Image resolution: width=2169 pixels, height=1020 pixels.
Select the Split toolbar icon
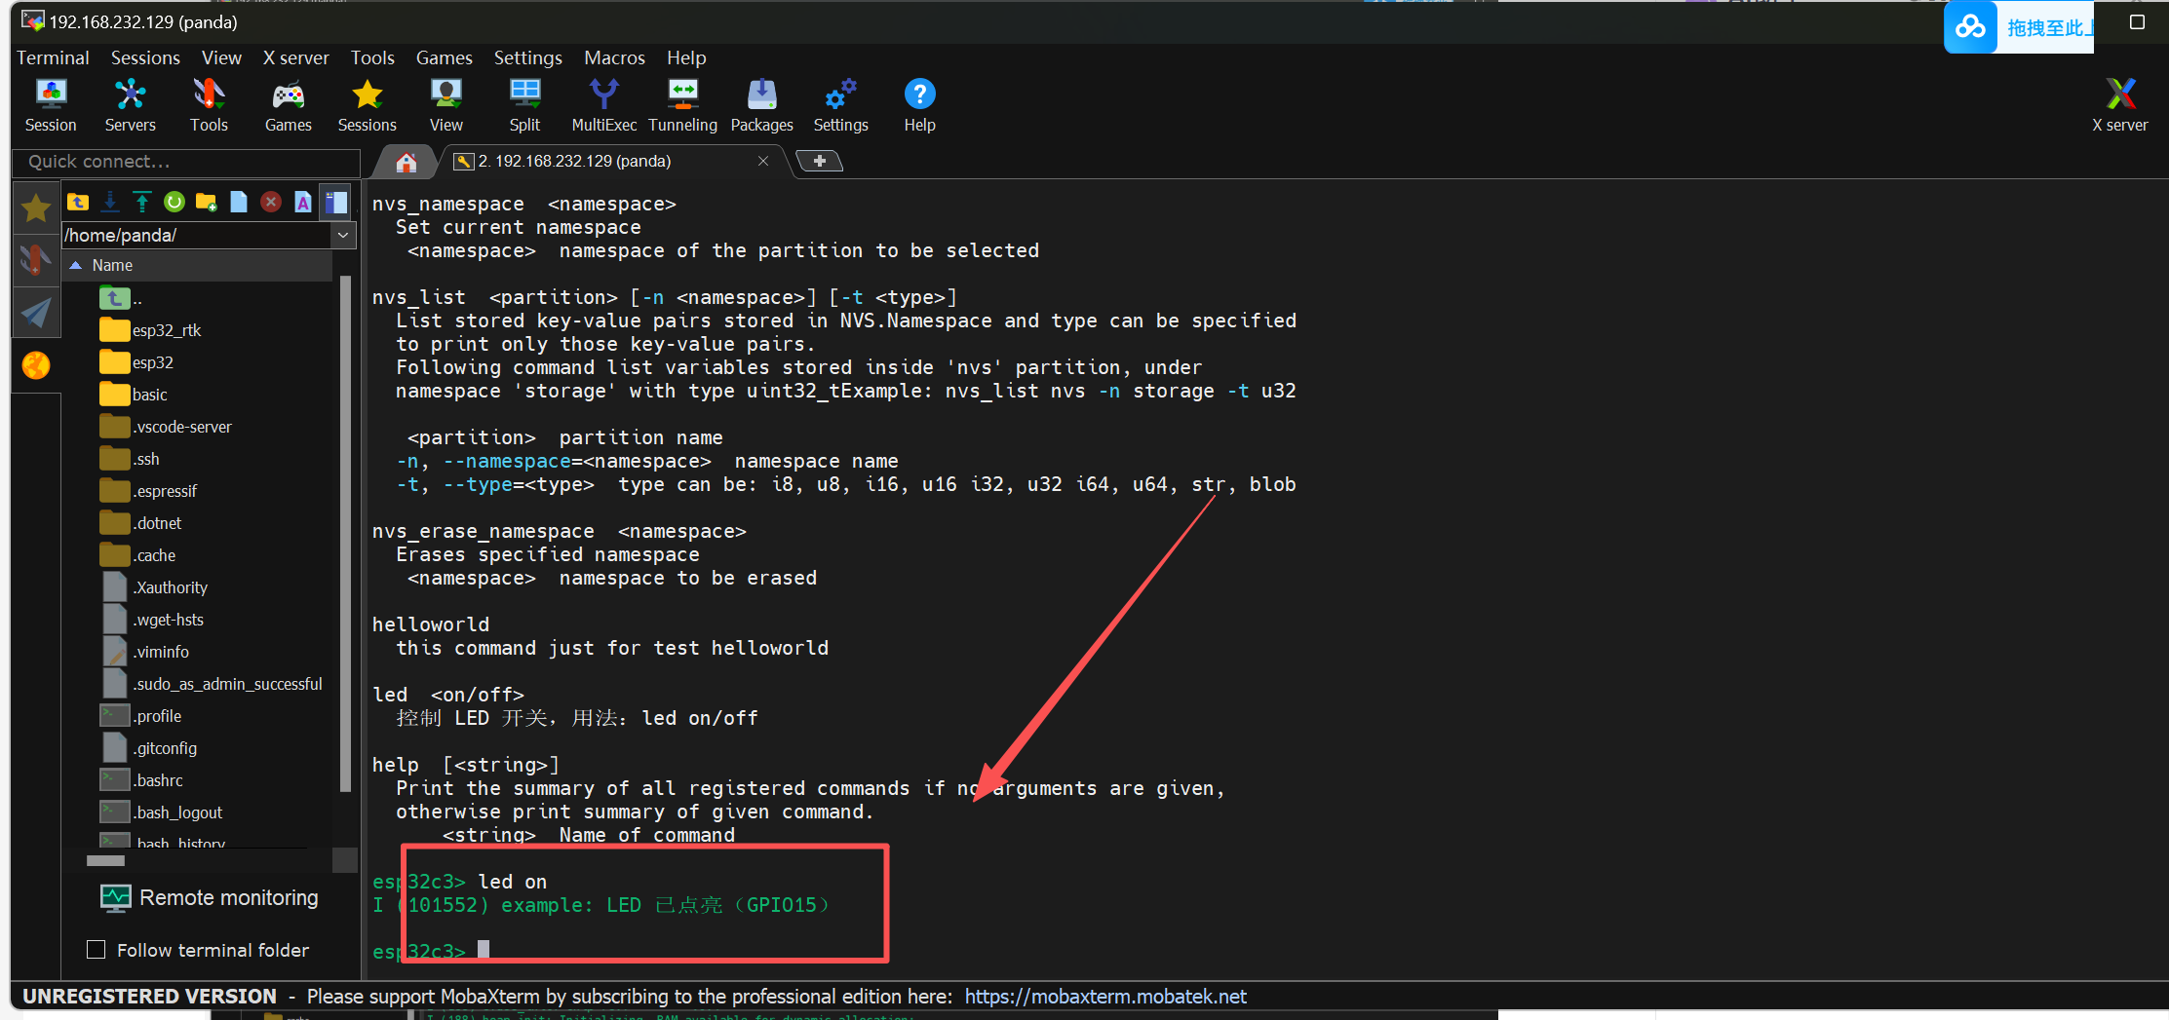click(x=524, y=105)
